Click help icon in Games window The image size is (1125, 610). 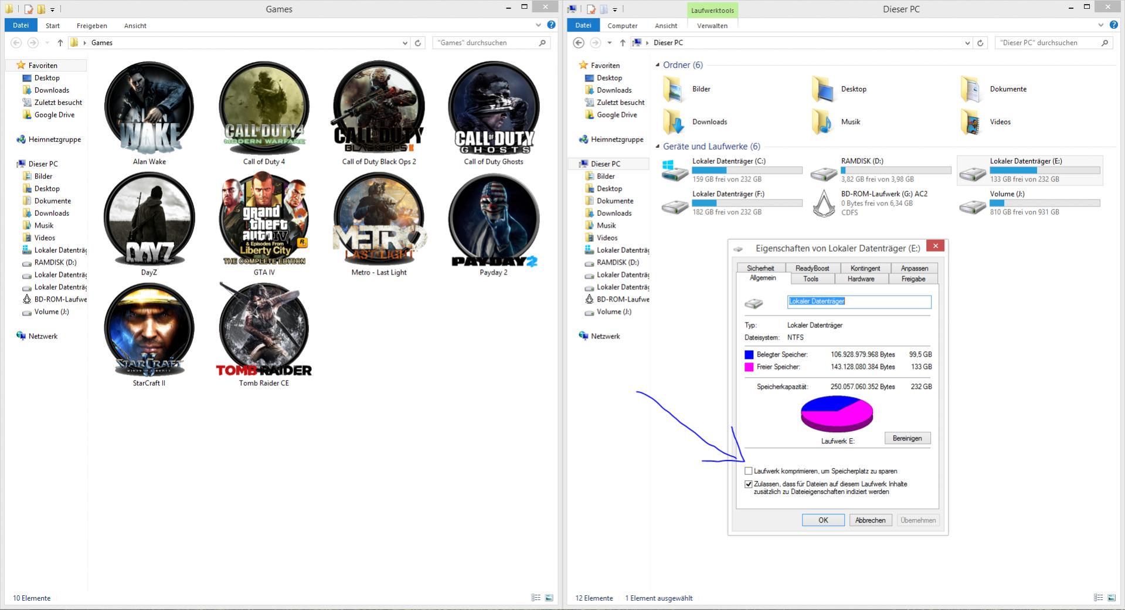[x=551, y=25]
